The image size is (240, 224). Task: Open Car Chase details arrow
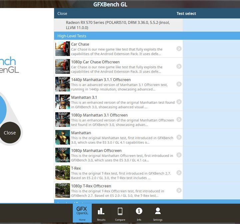click(x=179, y=49)
